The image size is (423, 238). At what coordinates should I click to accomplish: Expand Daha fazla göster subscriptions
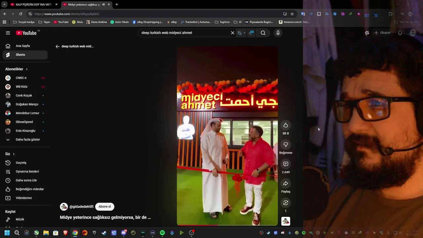click(x=25, y=139)
